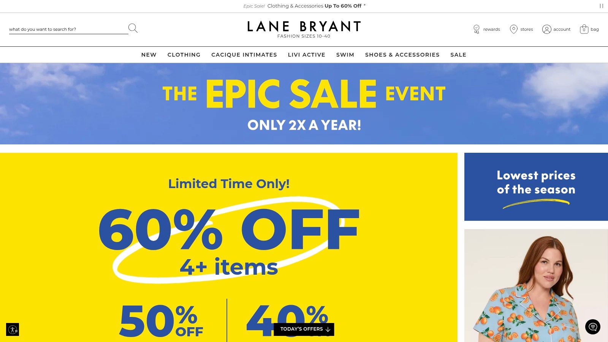Click the search magnifier icon
Screen dimensions: 608x342
point(133,28)
